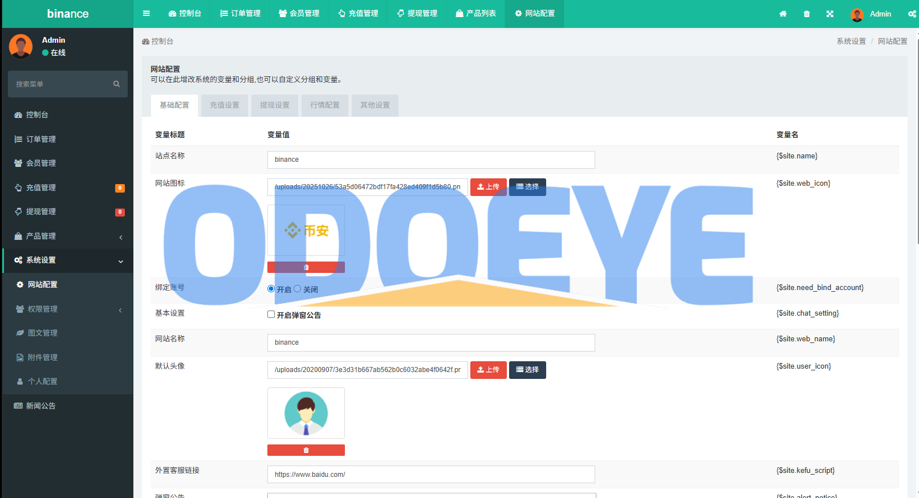The image size is (919, 498).
Task: Open 新闻公告 in the sidebar
Action: (x=68, y=406)
